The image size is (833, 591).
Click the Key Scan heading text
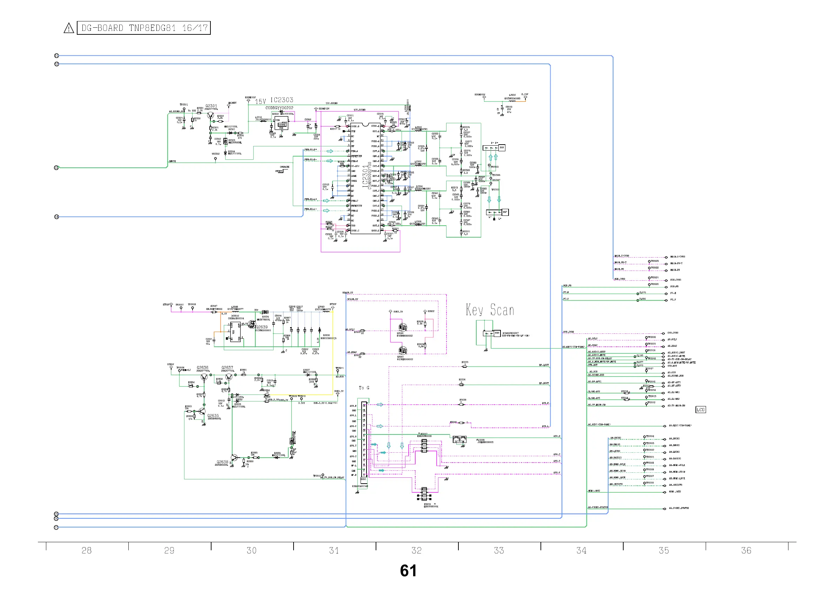click(x=490, y=310)
